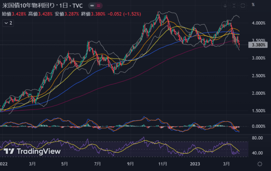Click the 2023 label on the time axis
Image resolution: width=271 pixels, height=171 pixels.
click(x=195, y=163)
